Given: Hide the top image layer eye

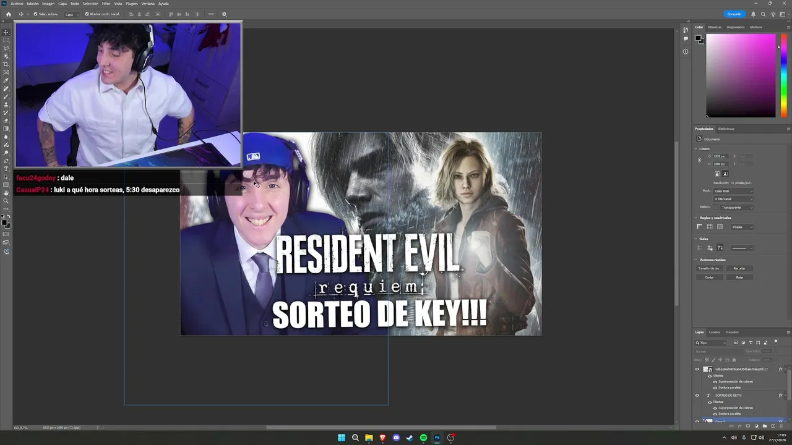Looking at the screenshot, I should coord(697,369).
